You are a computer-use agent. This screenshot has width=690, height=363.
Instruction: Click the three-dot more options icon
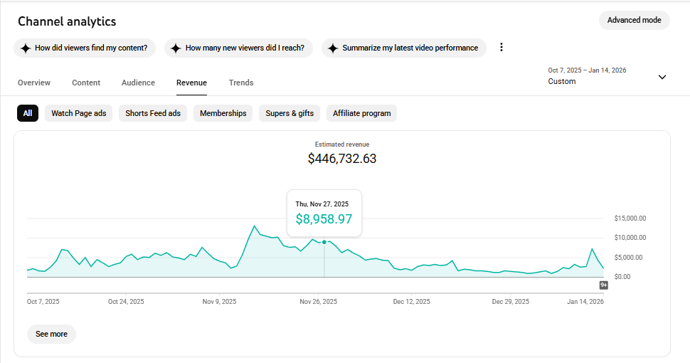coord(501,48)
